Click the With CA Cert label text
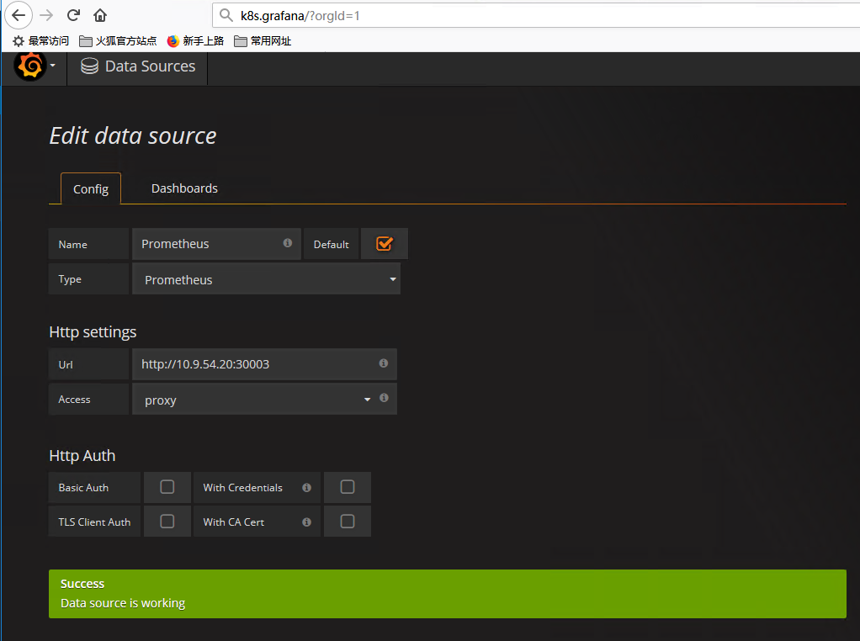Viewport: 860px width, 641px height. click(234, 522)
